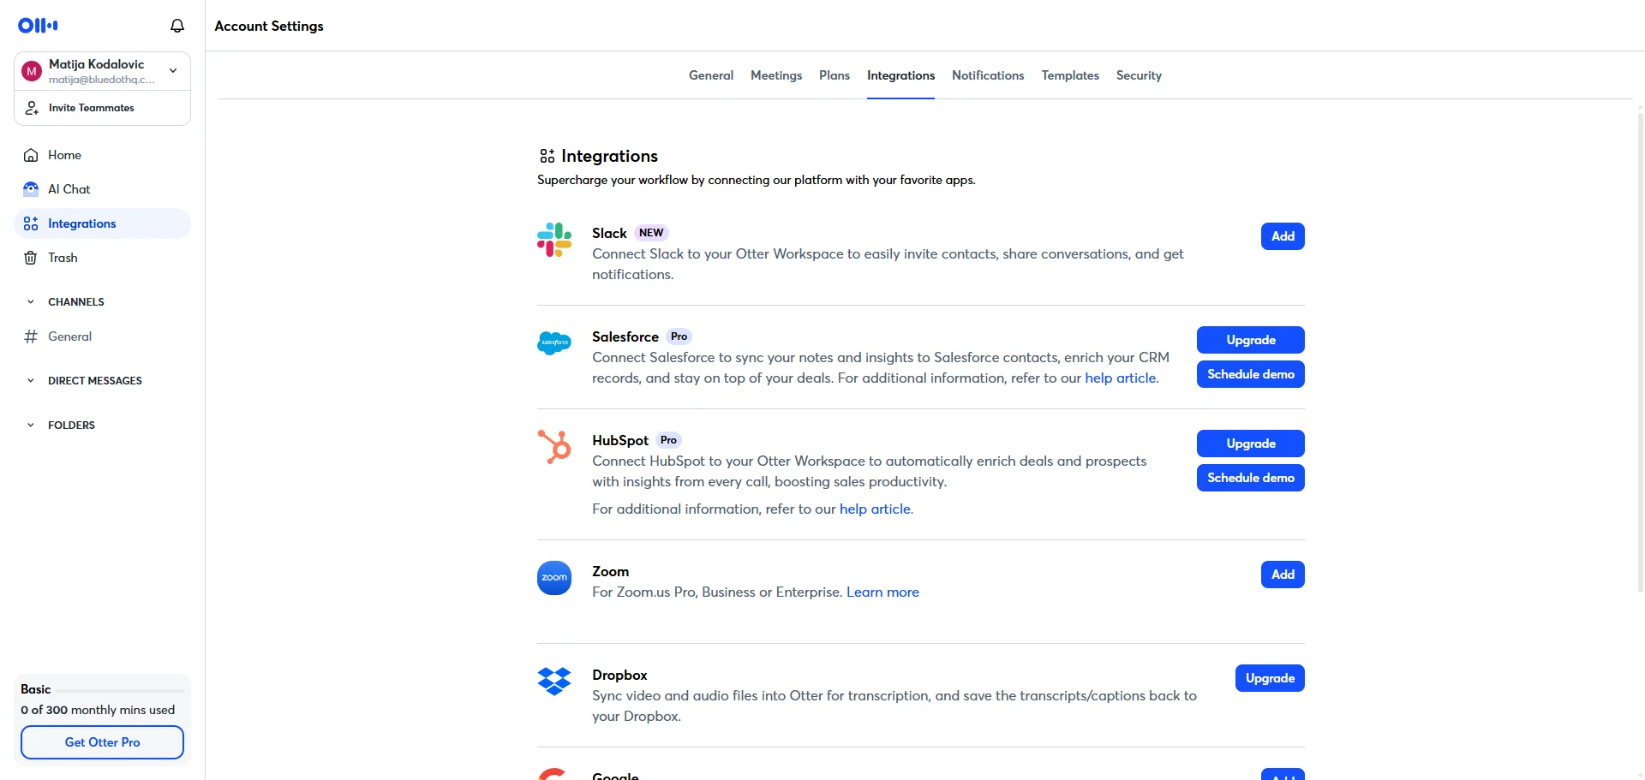Add the Zoom integration
This screenshot has width=1645, height=780.
(1283, 575)
